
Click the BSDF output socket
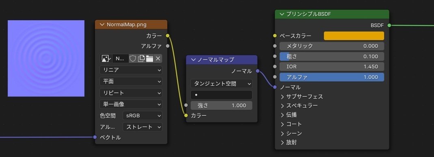389,25
